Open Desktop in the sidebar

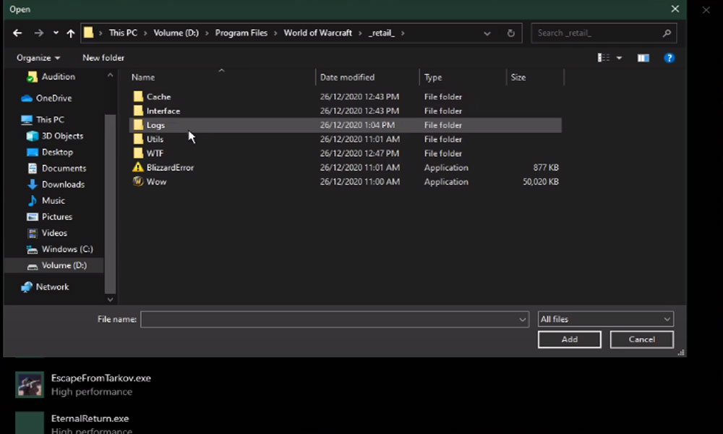[x=50, y=152]
